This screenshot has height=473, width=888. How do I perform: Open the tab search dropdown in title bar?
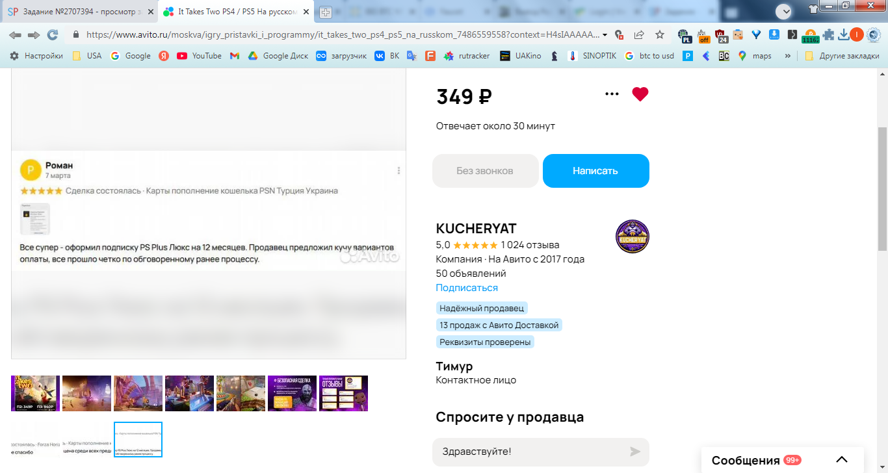[x=785, y=11]
